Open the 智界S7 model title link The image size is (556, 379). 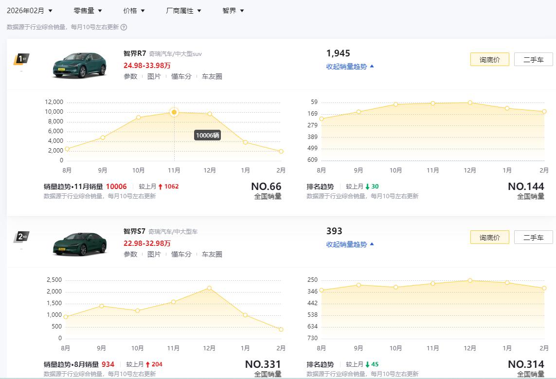point(134,231)
